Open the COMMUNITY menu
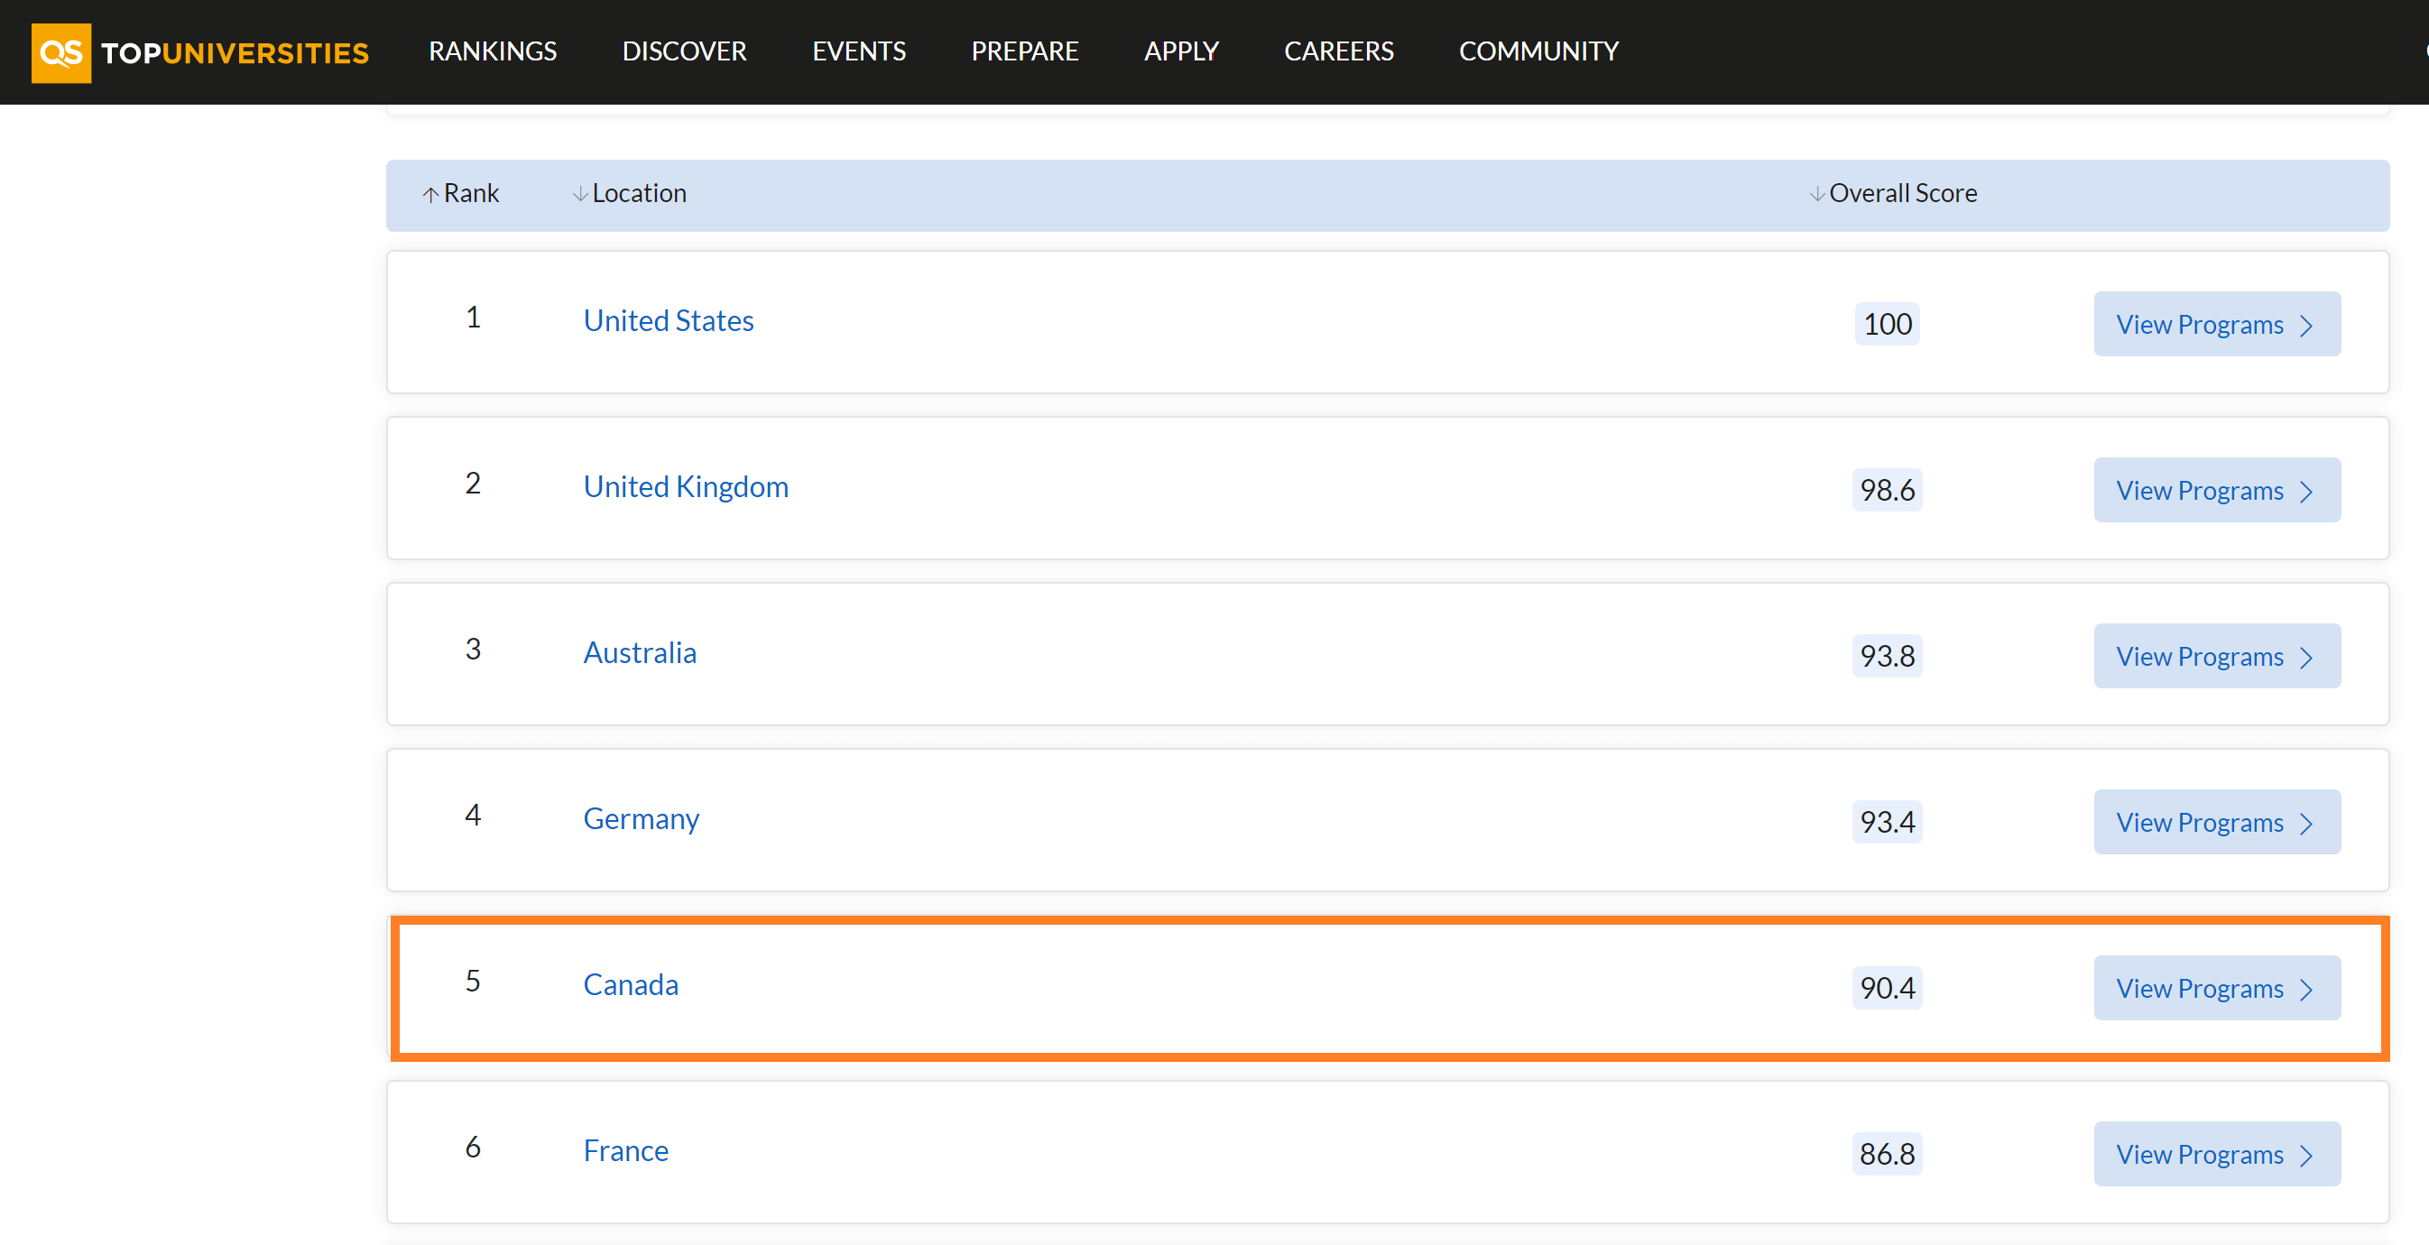2429x1245 pixels. click(x=1538, y=51)
